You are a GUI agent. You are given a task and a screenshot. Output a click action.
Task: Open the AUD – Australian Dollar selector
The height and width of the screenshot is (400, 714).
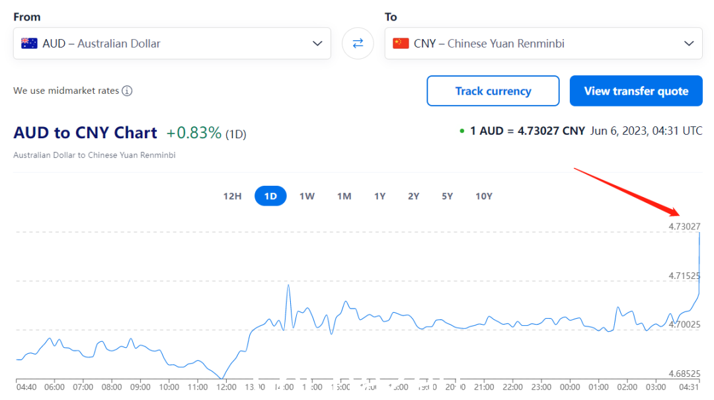[172, 43]
